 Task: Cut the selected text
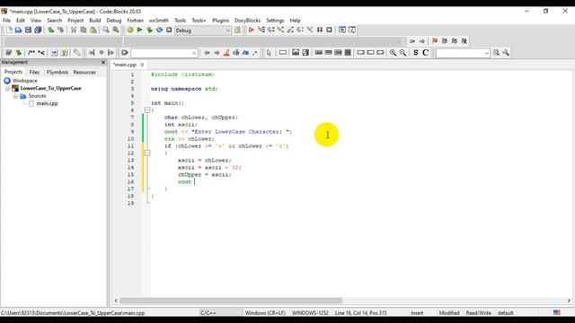[x=74, y=30]
